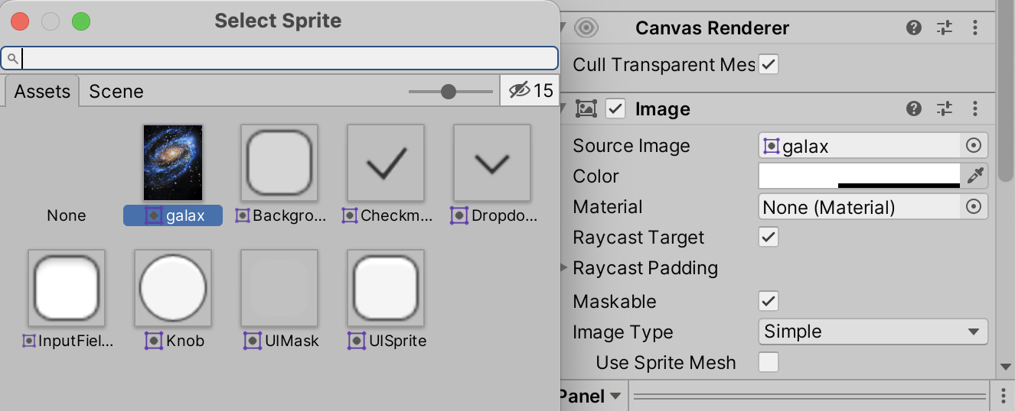Viewport: 1015px width, 411px height.
Task: Open Image component help reference icon
Action: [x=914, y=109]
